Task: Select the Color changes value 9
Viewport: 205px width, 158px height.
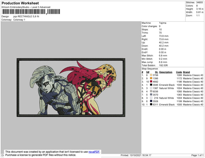Action: pyautogui.click(x=160, y=26)
